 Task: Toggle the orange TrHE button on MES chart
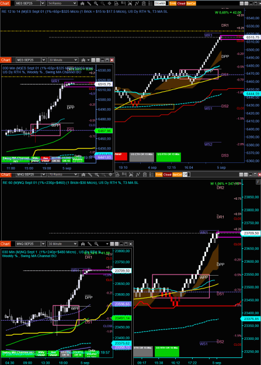click(172, 4)
